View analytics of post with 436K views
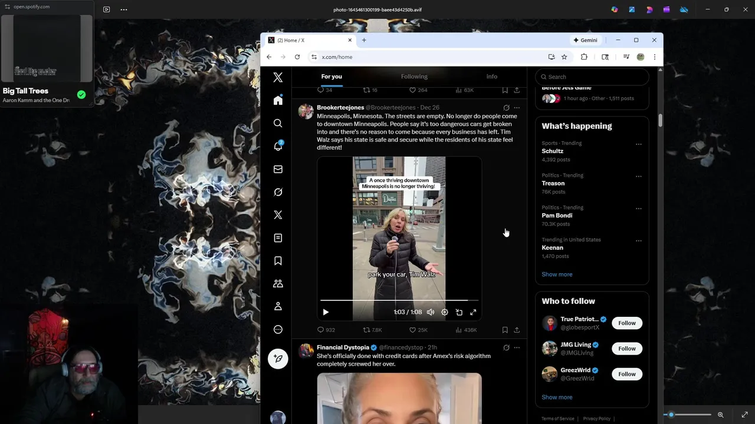Screen dimensions: 755x424 point(466,330)
